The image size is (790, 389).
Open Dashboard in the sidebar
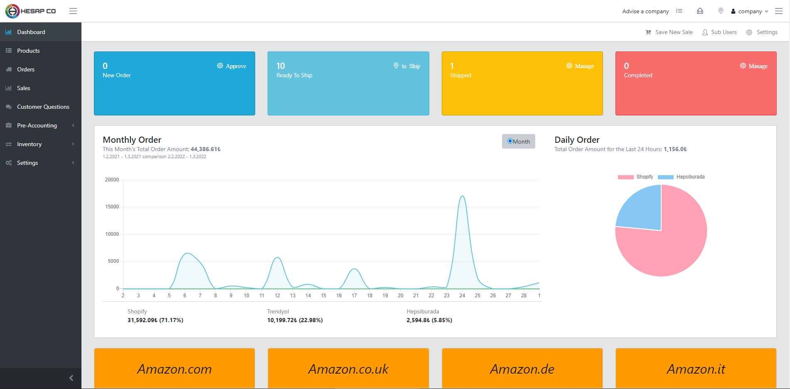click(x=41, y=32)
